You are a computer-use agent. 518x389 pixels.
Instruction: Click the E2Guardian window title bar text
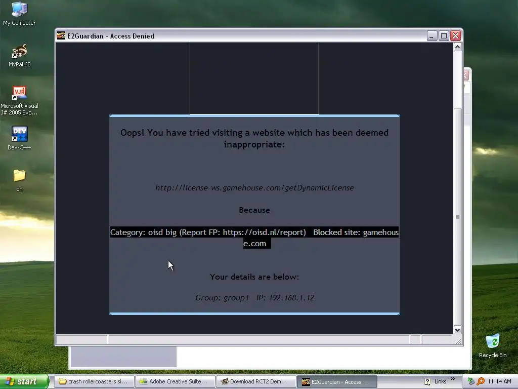(x=111, y=36)
